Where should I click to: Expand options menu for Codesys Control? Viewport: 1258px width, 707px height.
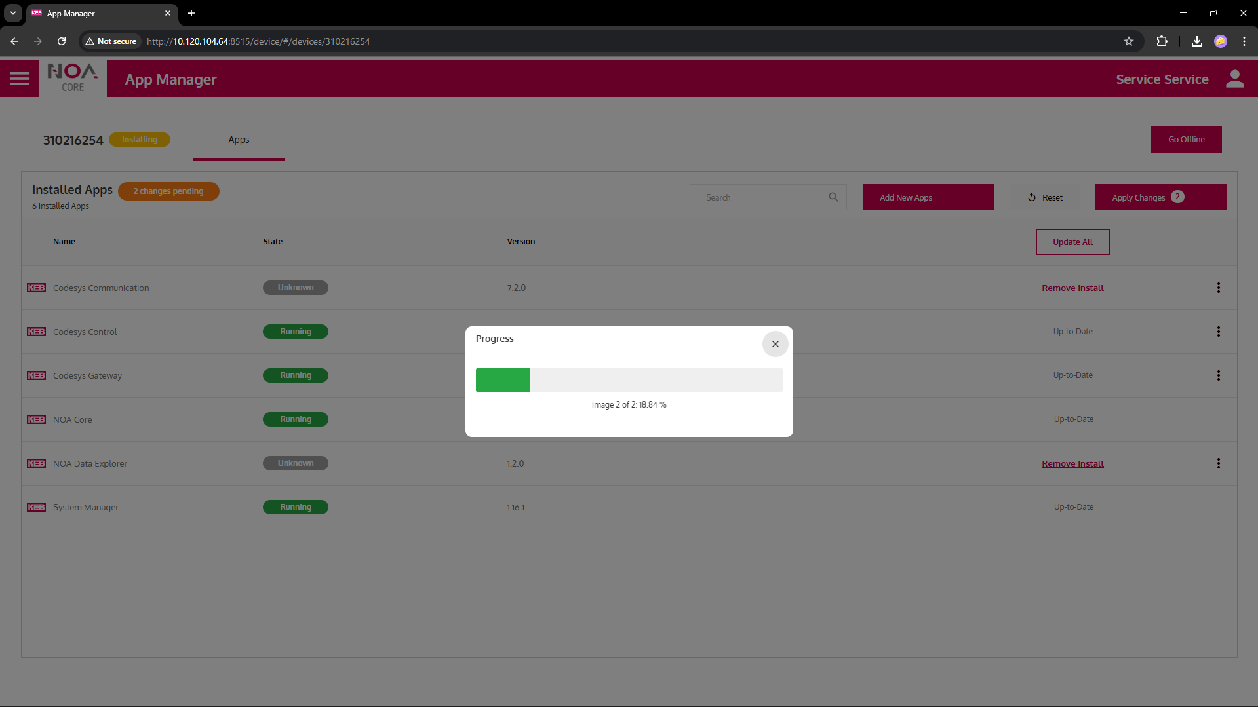[1218, 332]
